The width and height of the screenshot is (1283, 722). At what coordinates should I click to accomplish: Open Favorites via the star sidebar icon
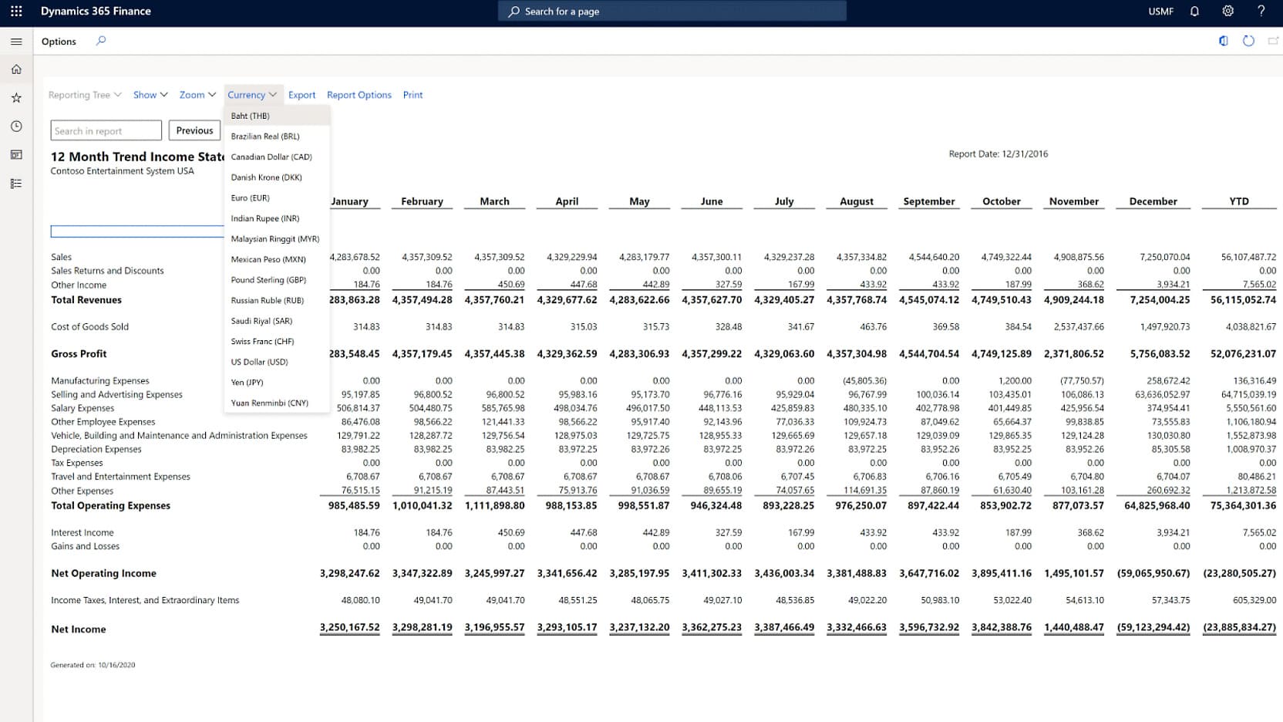tap(15, 97)
